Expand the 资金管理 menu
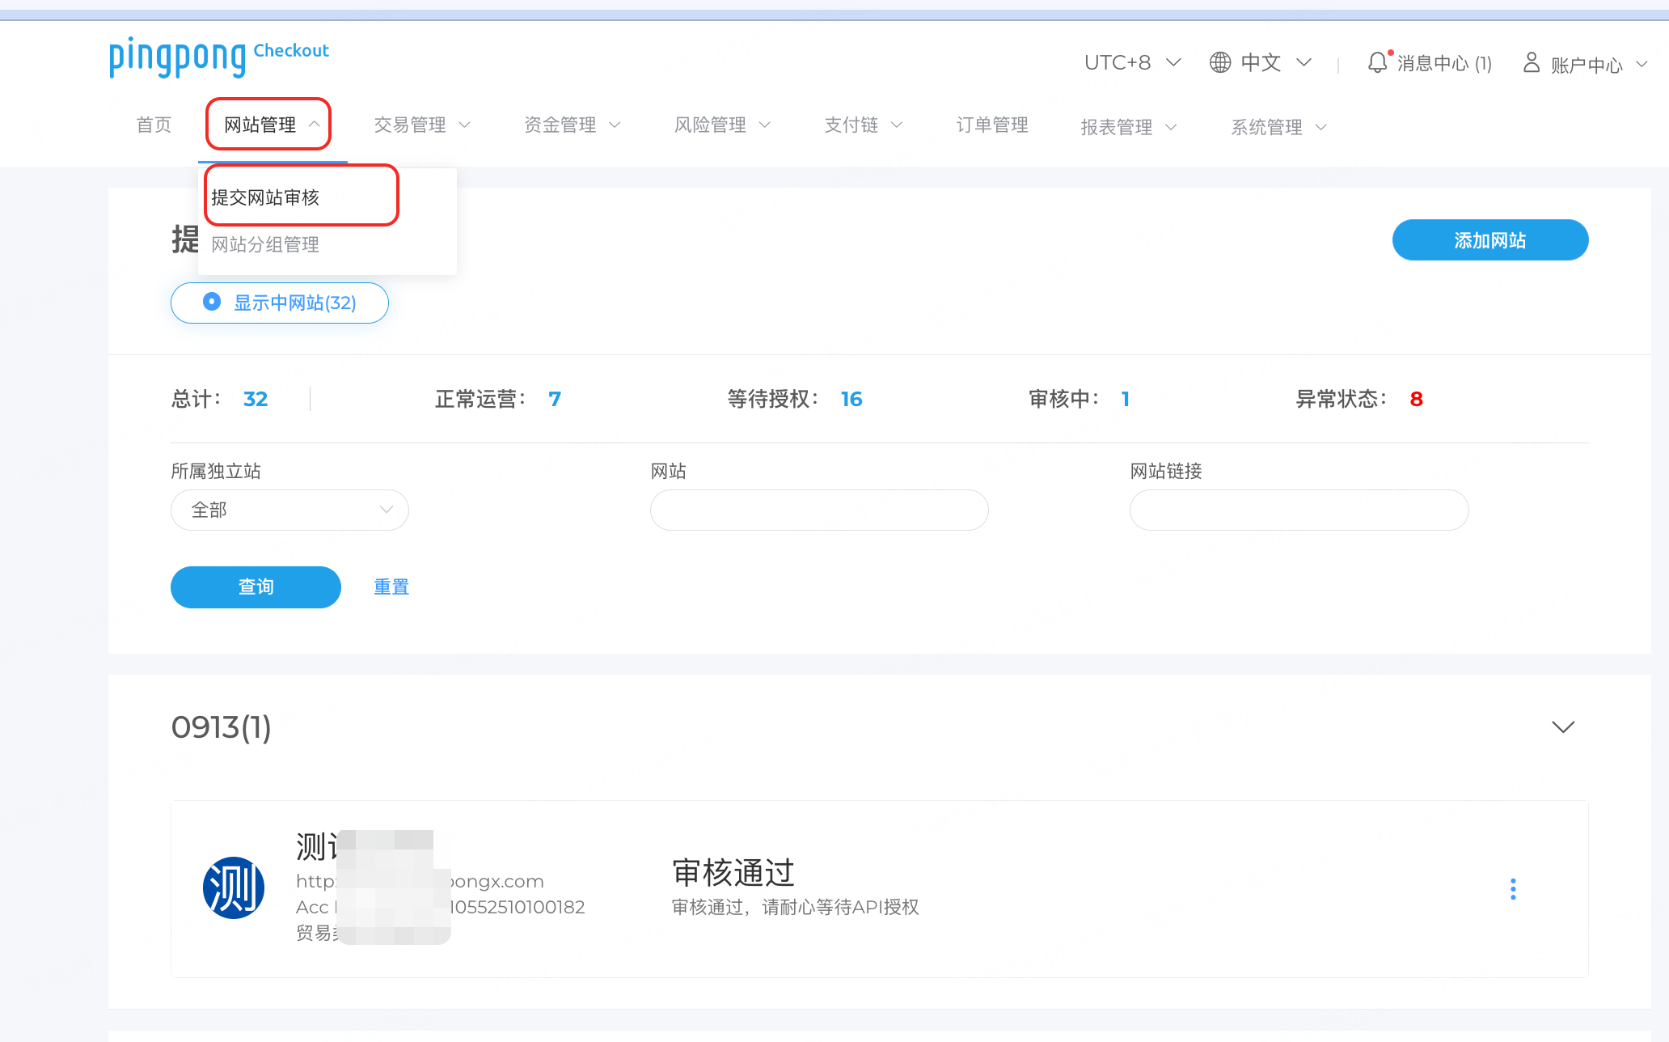1669x1042 pixels. tap(573, 125)
